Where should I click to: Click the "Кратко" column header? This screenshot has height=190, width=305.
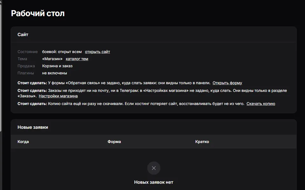(x=202, y=142)
